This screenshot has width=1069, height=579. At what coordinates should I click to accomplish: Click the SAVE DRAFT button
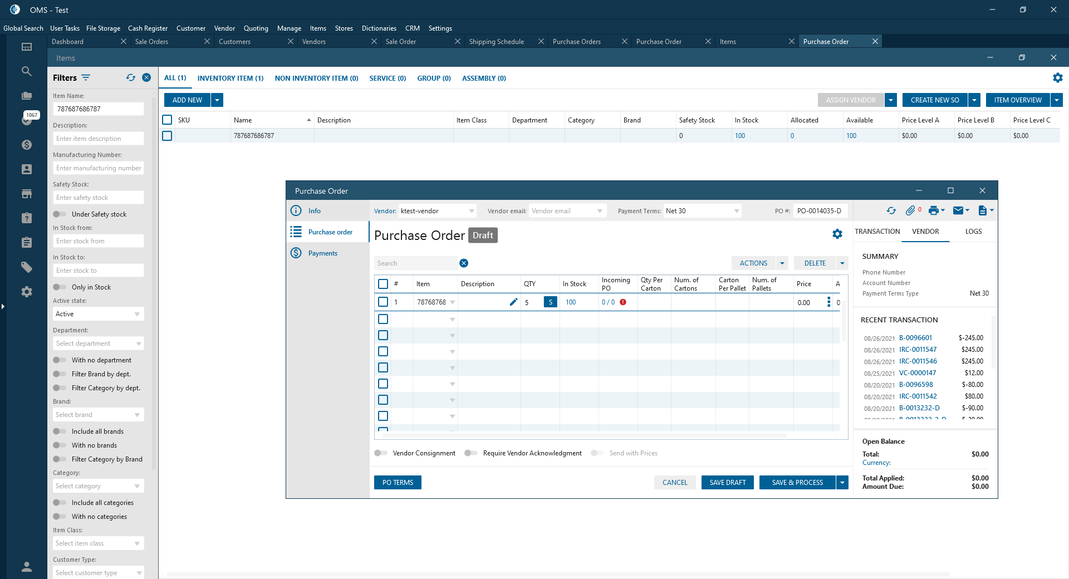727,483
